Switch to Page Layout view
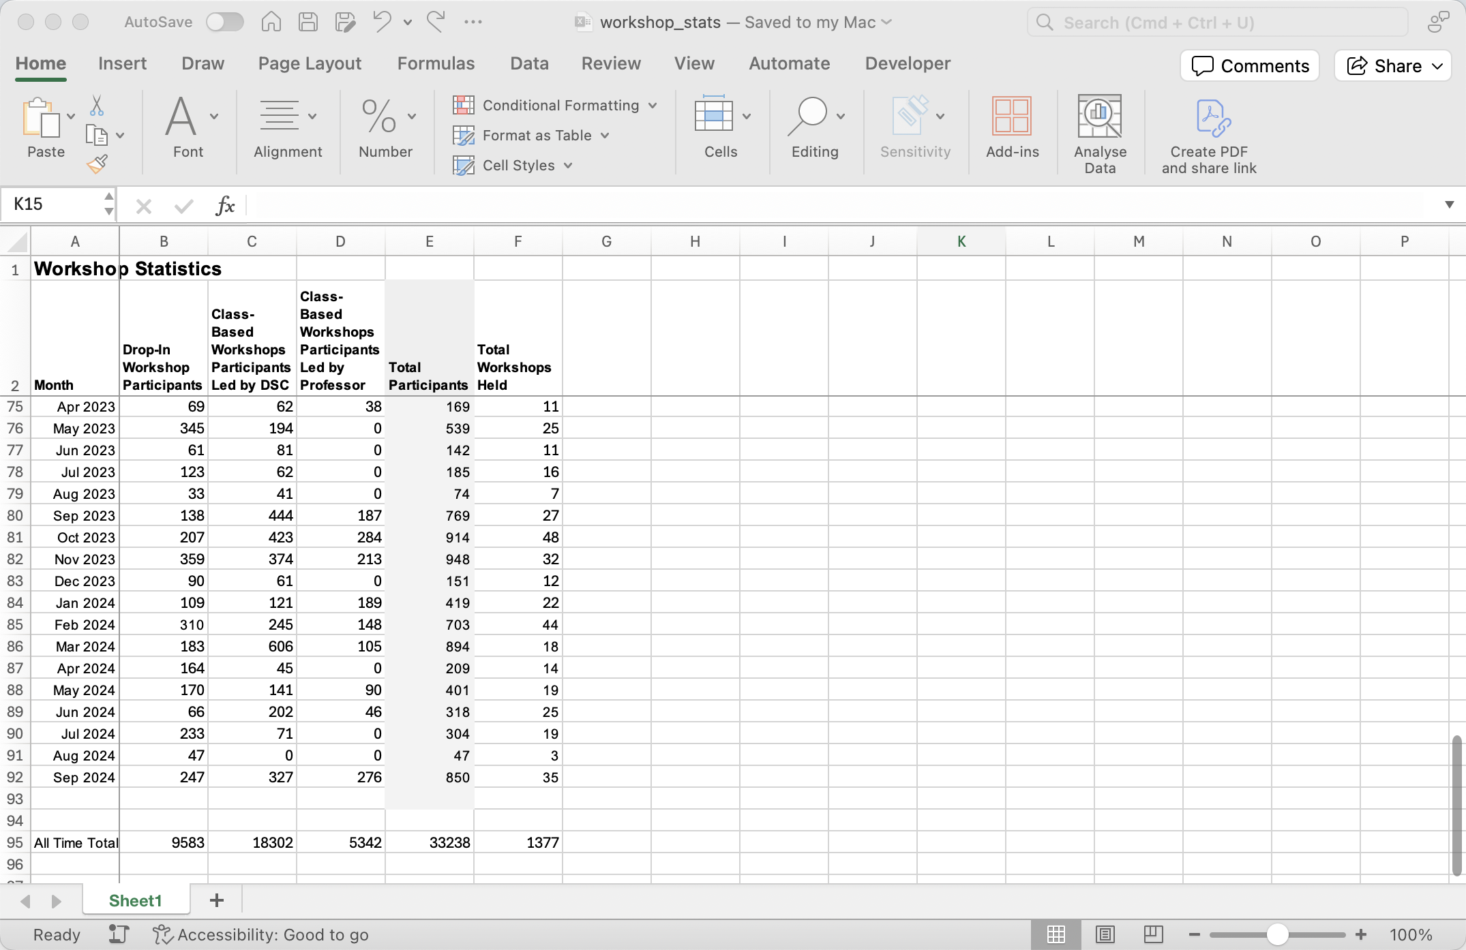This screenshot has width=1466, height=950. point(1105,934)
